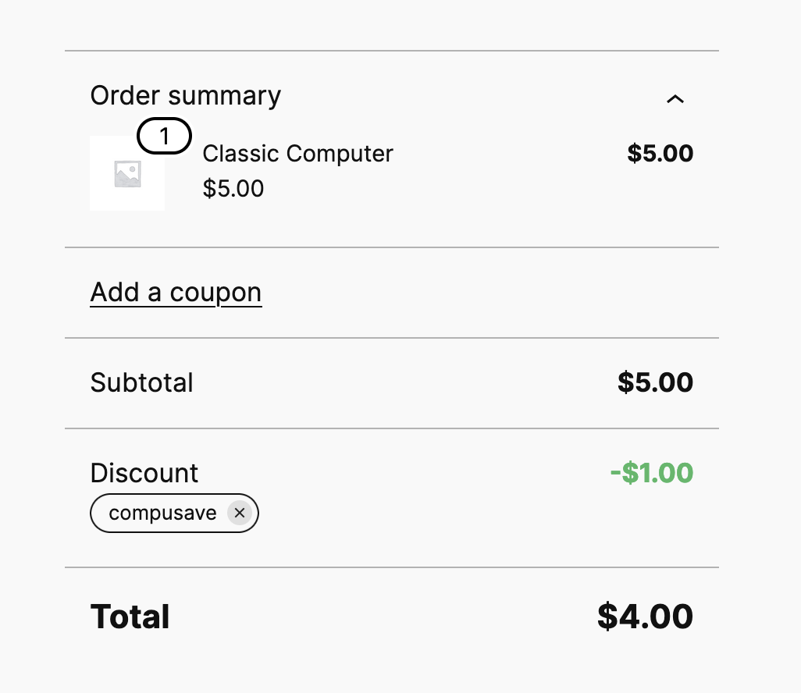
Task: Click the Discount row label
Action: (144, 472)
